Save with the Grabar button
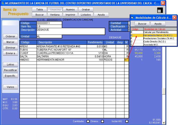 [x=86, y=9]
